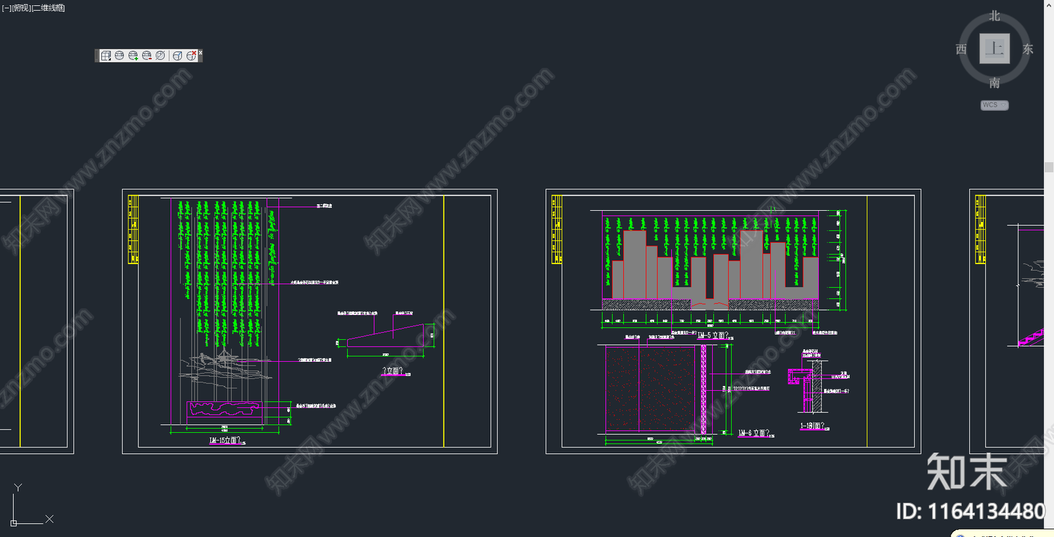Select the 1-1剖面 section title text

point(812,426)
